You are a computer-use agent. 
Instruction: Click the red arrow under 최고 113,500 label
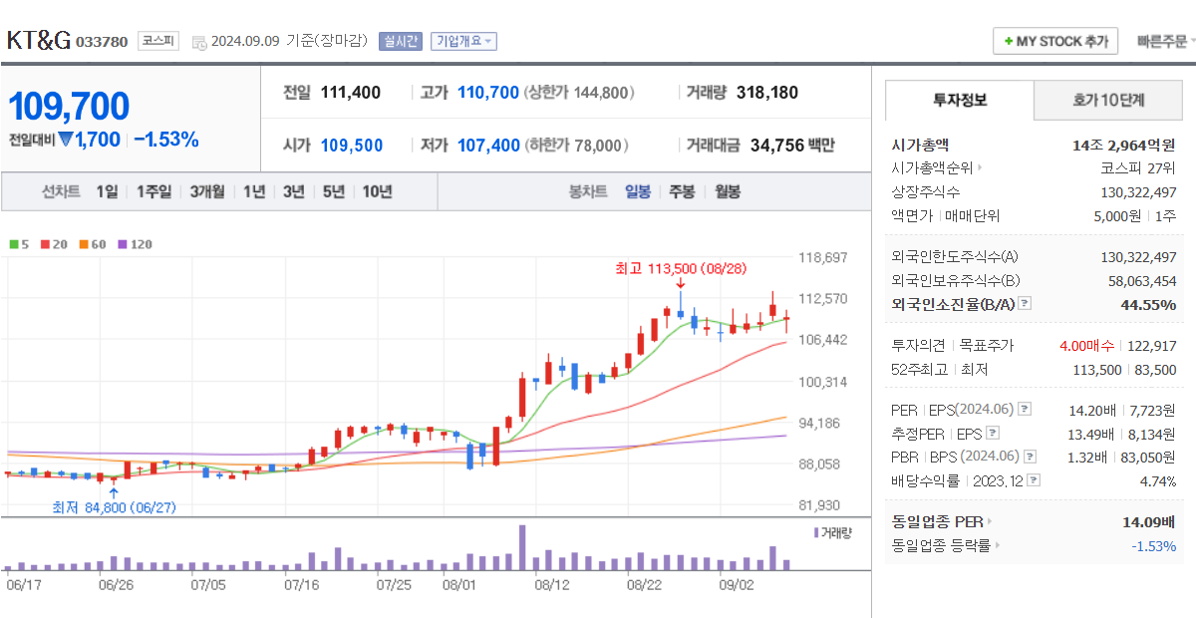681,284
